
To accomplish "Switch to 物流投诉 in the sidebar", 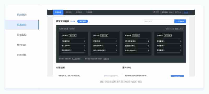I will click(x=22, y=45).
